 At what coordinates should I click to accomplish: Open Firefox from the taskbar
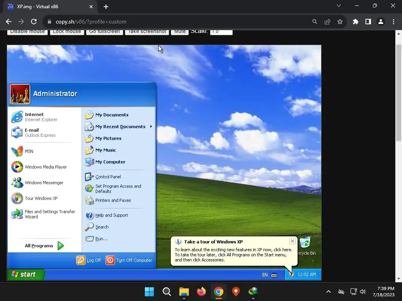pyautogui.click(x=201, y=292)
